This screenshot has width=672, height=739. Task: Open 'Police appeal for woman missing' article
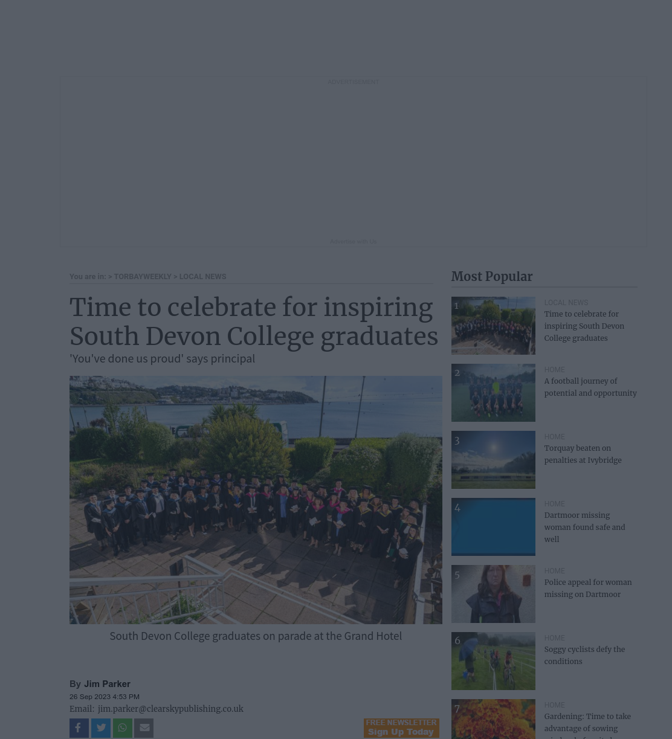[588, 588]
